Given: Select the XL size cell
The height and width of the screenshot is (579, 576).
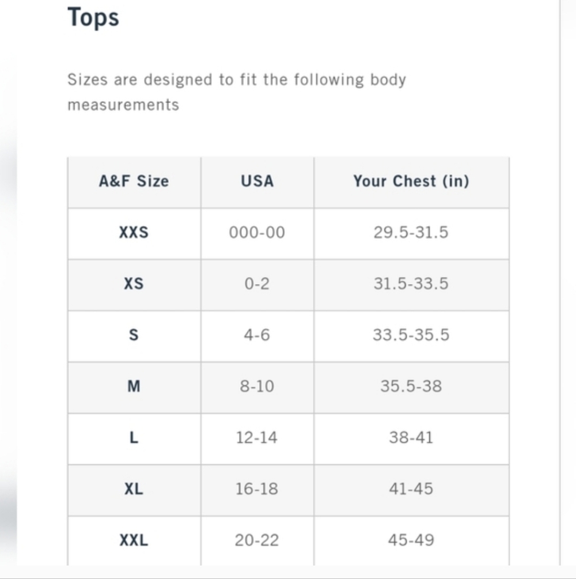Looking at the screenshot, I should coord(134,489).
